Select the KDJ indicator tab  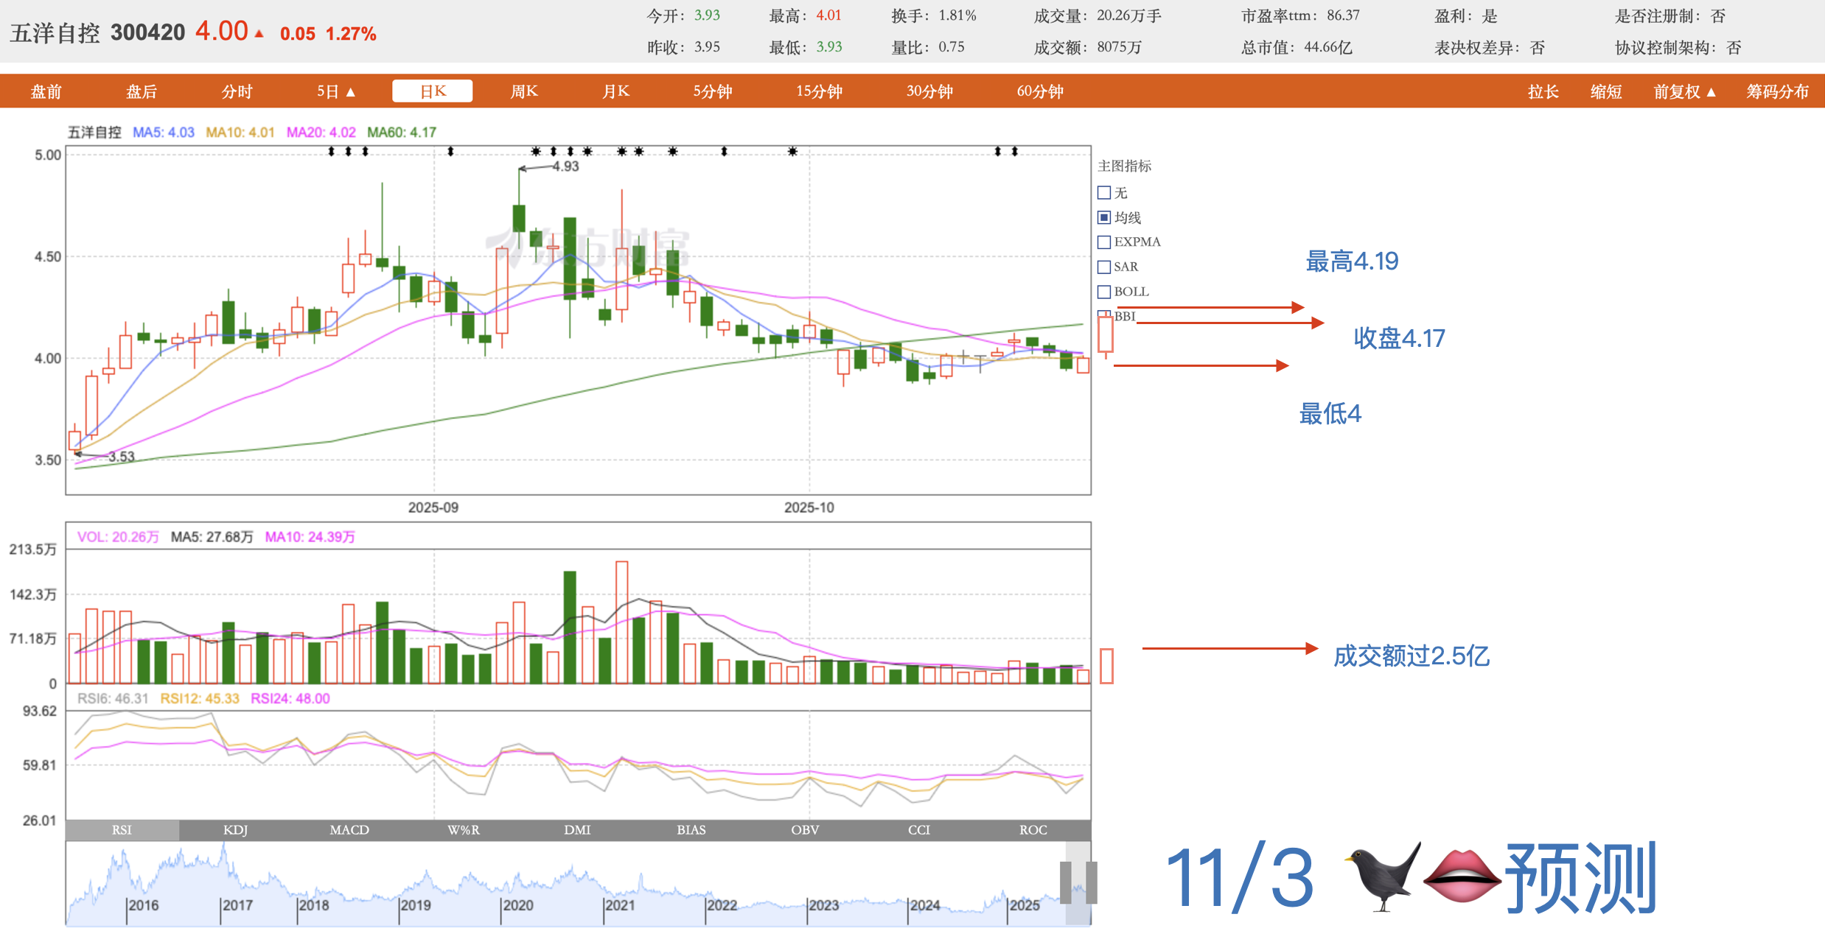click(x=235, y=829)
